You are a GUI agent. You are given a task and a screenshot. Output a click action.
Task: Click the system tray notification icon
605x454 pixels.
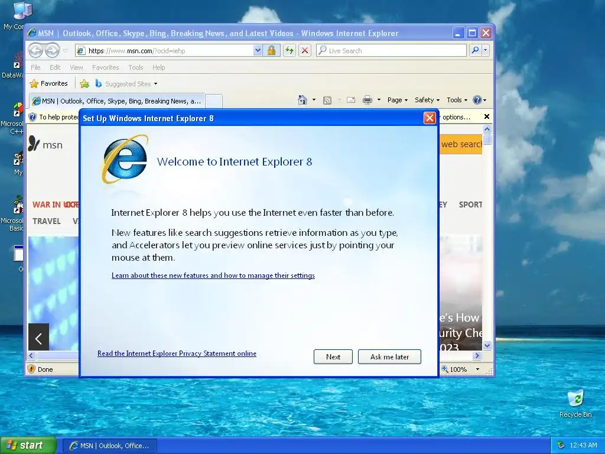click(x=561, y=445)
